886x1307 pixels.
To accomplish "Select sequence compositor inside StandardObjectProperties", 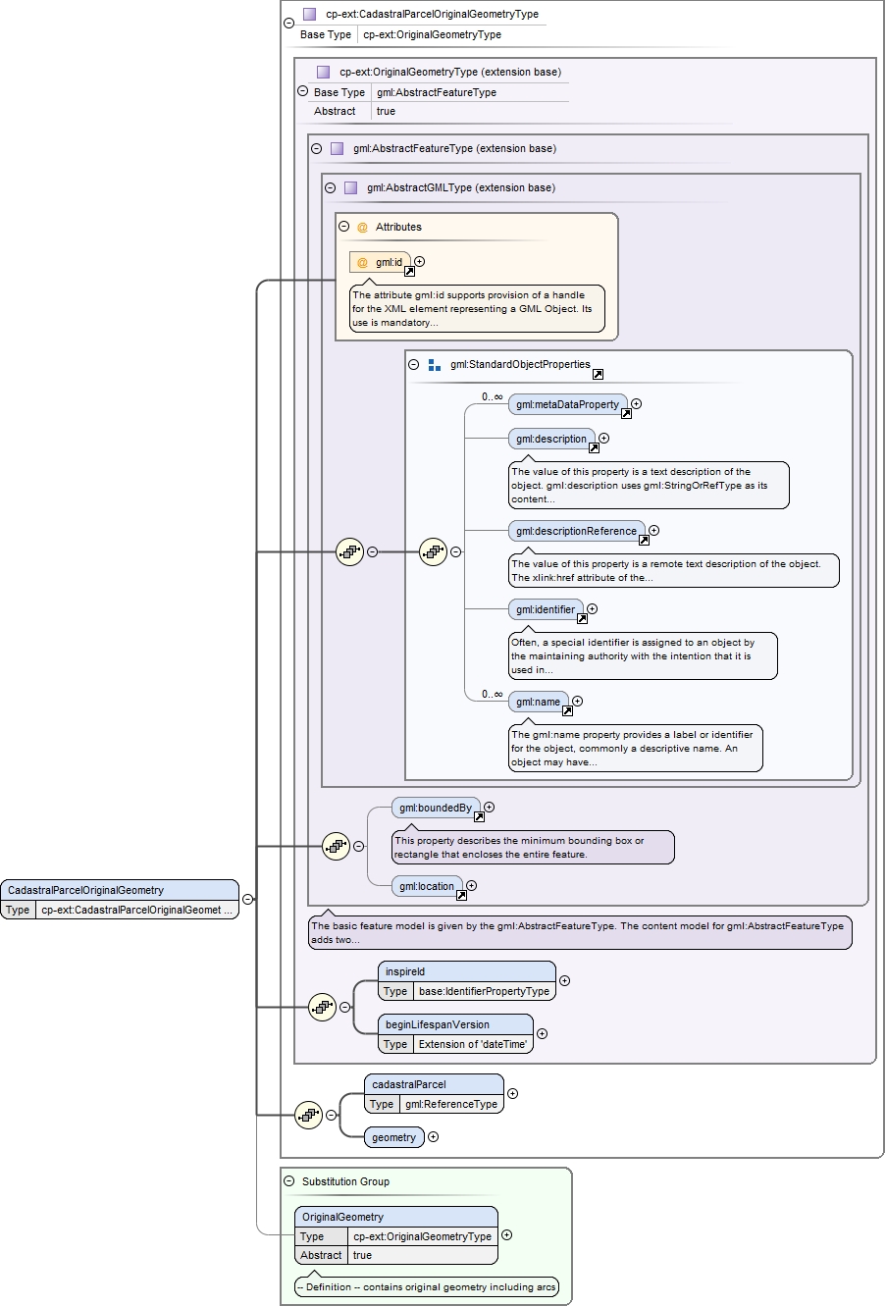I will (433, 551).
